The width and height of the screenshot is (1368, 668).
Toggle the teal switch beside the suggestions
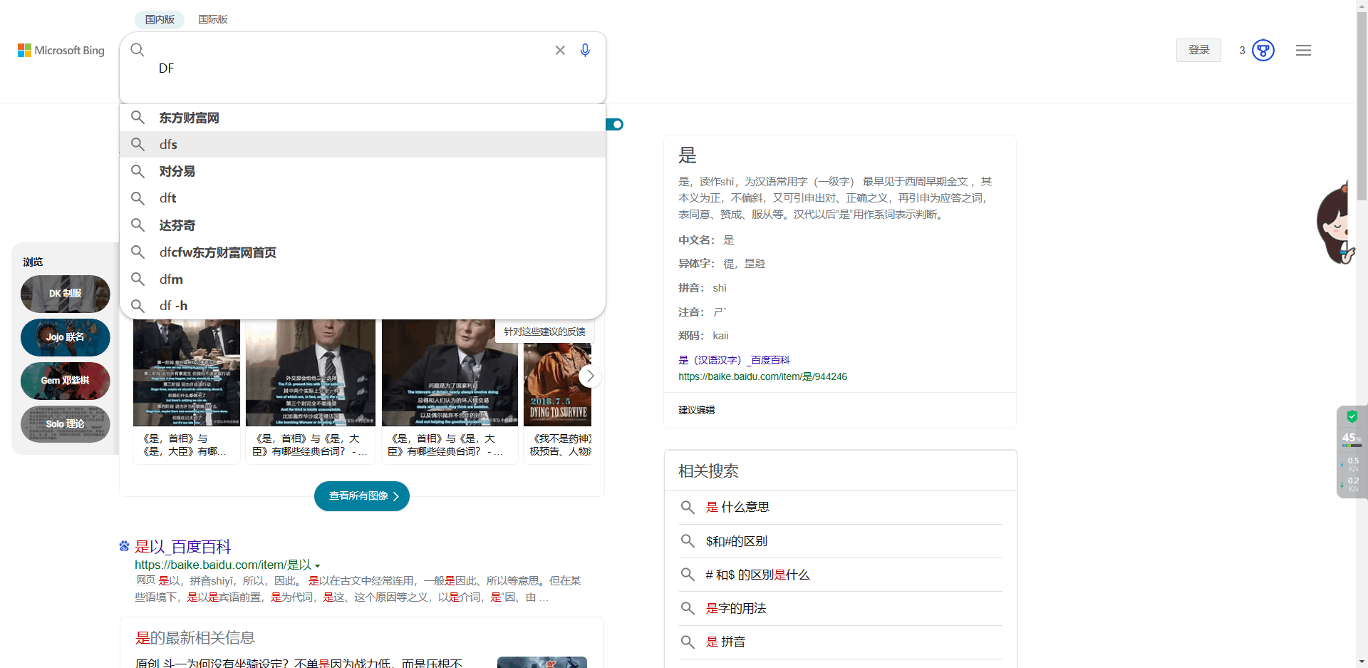pos(615,125)
